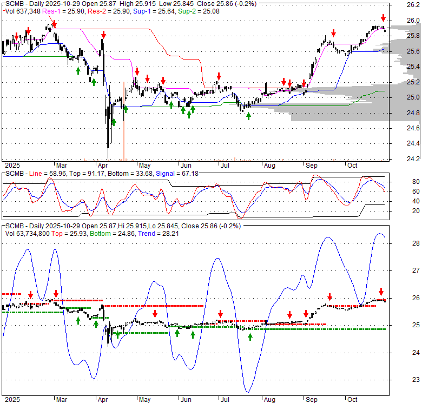The width and height of the screenshot is (422, 403).
Task: Click the green up arrow below mid-April's low in top chart
Action: click(x=114, y=122)
